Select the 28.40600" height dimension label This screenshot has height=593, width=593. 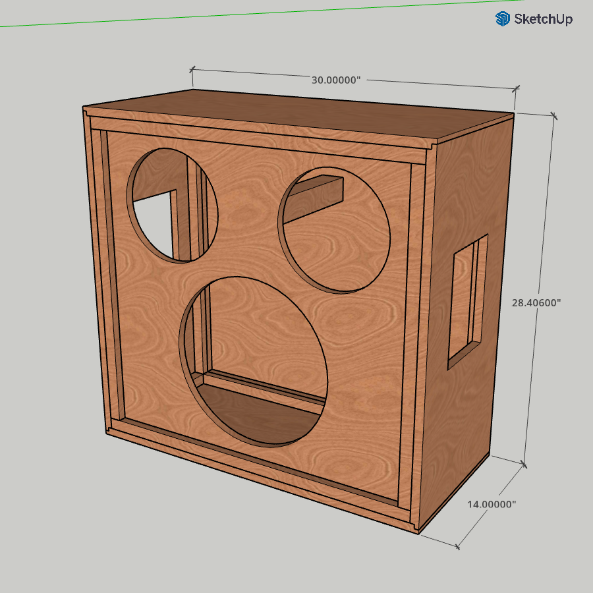tap(536, 302)
